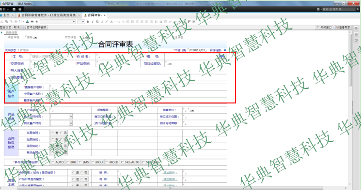Click the italic formatting icon
The image size is (361, 190).
93,22
